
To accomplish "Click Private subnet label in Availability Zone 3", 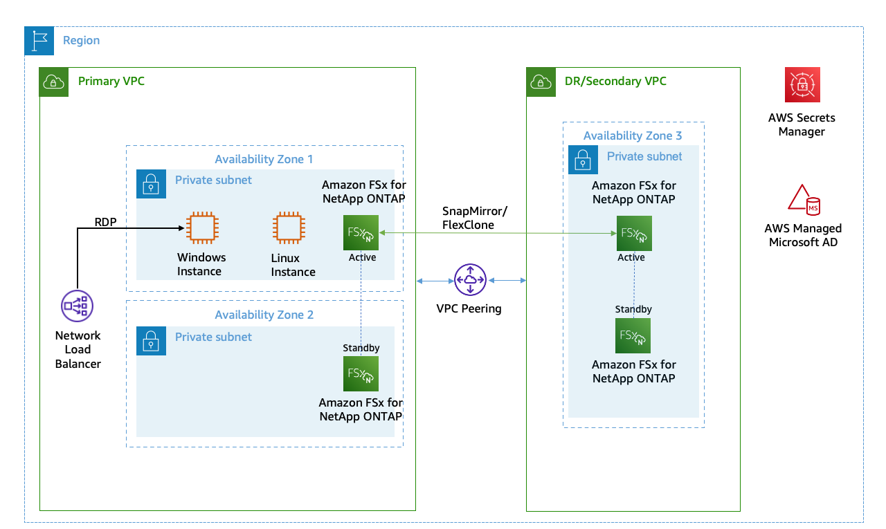I will (644, 156).
